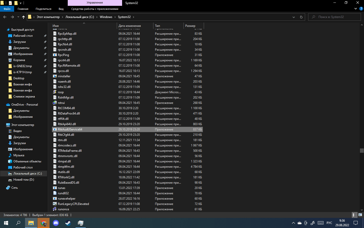Image resolution: width=364 pixels, height=228 pixels.
Task: Switch РУС input language indicator
Action: click(x=329, y=223)
